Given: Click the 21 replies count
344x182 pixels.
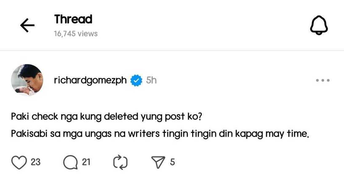Looking at the screenshot, I should [x=86, y=162].
